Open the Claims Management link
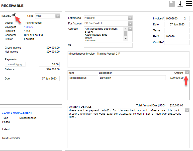This screenshot has width=193, height=151. coord(17,113)
